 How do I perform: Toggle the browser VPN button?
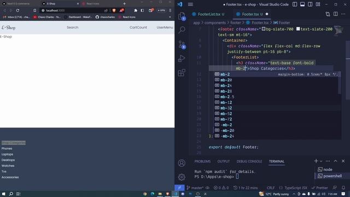click(x=161, y=10)
